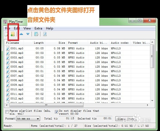Image resolution: width=160 pixels, height=131 pixels.
Task: Select the music icon of 0012.mp3
Action: (x=8, y=98)
